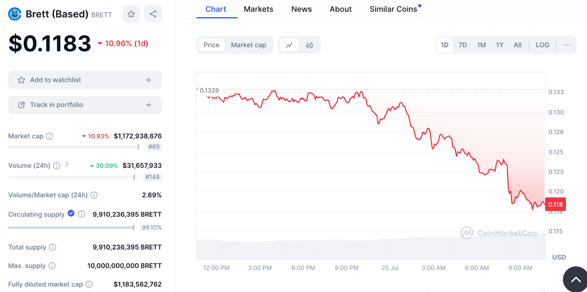Toggle chart to Price view

(x=211, y=45)
